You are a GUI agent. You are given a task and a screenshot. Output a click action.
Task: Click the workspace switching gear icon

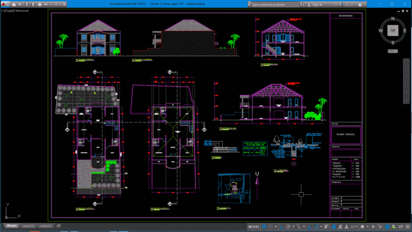(362, 227)
